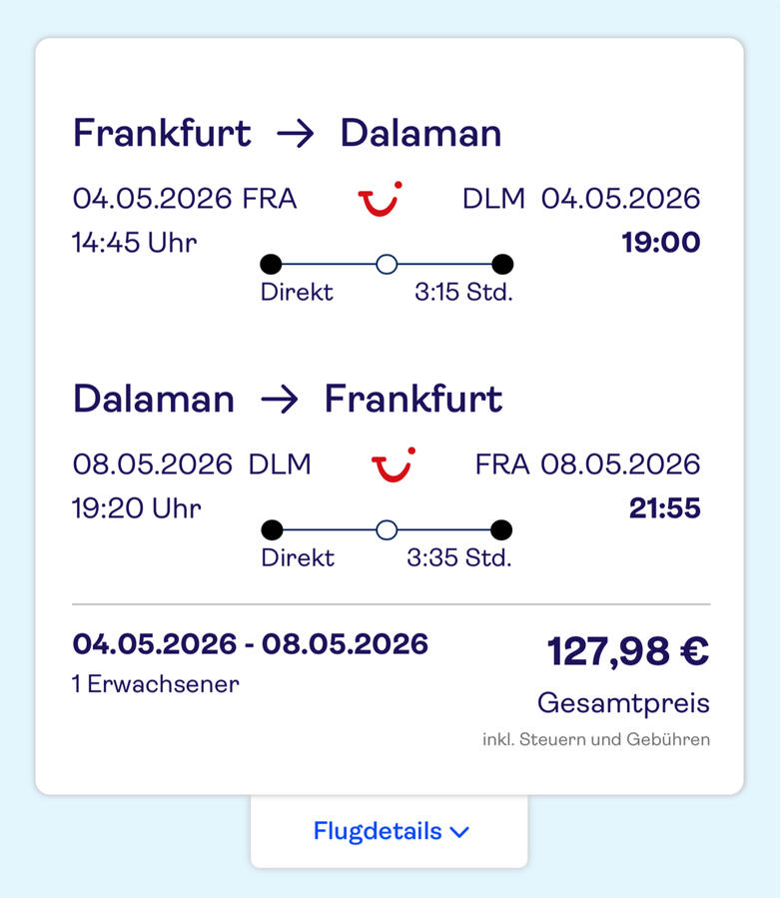This screenshot has height=898, width=782.
Task: Select the return arrival time 21:55
Action: [x=664, y=508]
